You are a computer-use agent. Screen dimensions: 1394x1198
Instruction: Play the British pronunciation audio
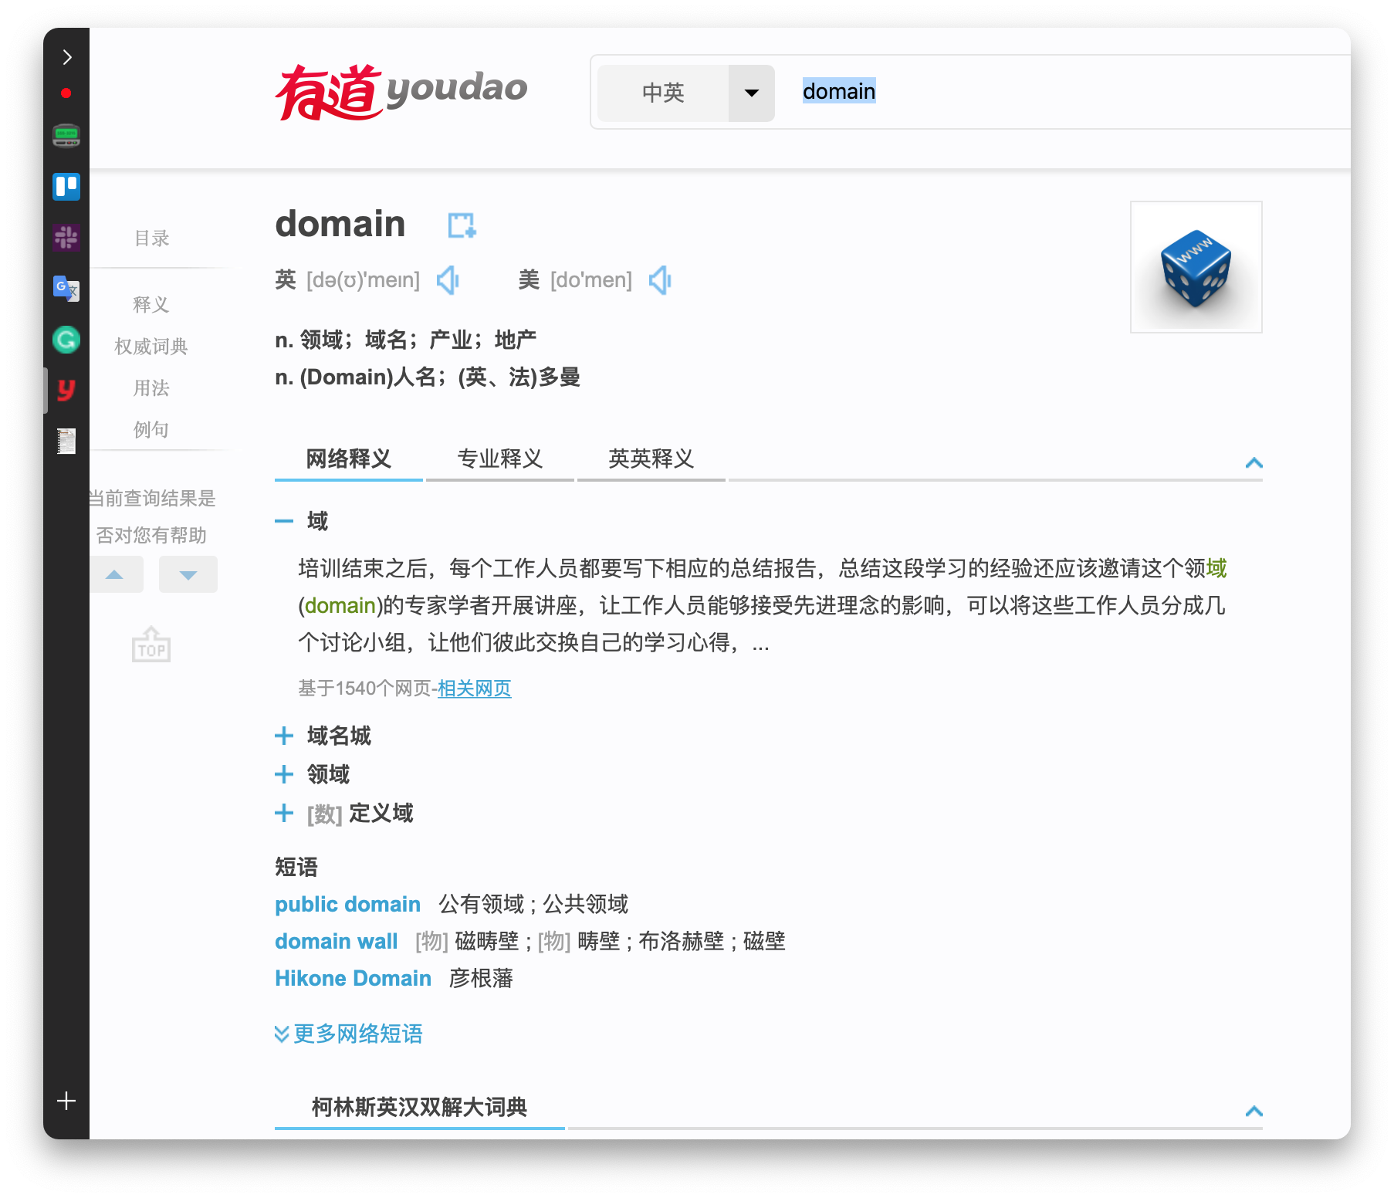pyautogui.click(x=448, y=280)
